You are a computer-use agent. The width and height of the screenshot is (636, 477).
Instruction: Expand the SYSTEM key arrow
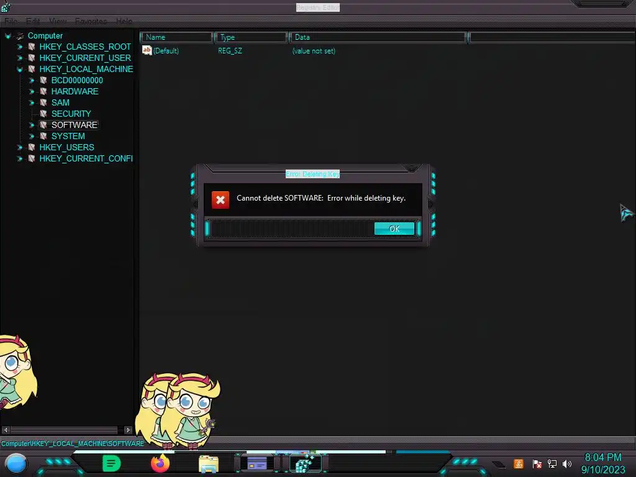[x=31, y=136]
